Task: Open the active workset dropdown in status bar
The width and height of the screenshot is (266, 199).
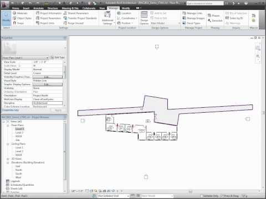Action: tap(113, 196)
